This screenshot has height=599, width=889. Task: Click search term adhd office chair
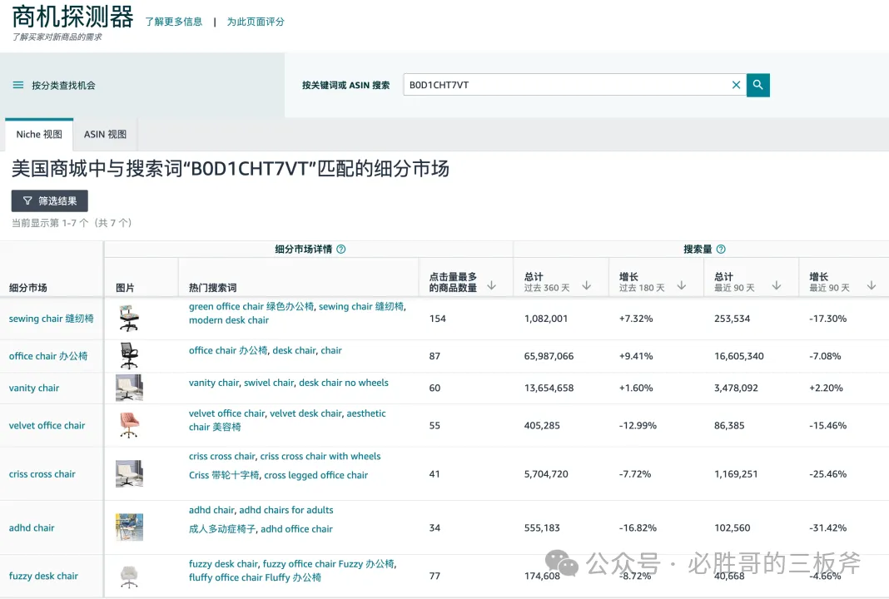[296, 529]
